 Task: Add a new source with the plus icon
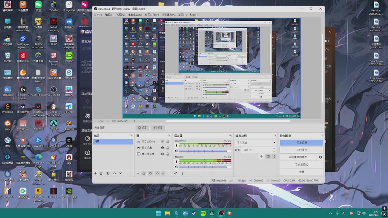(x=138, y=173)
